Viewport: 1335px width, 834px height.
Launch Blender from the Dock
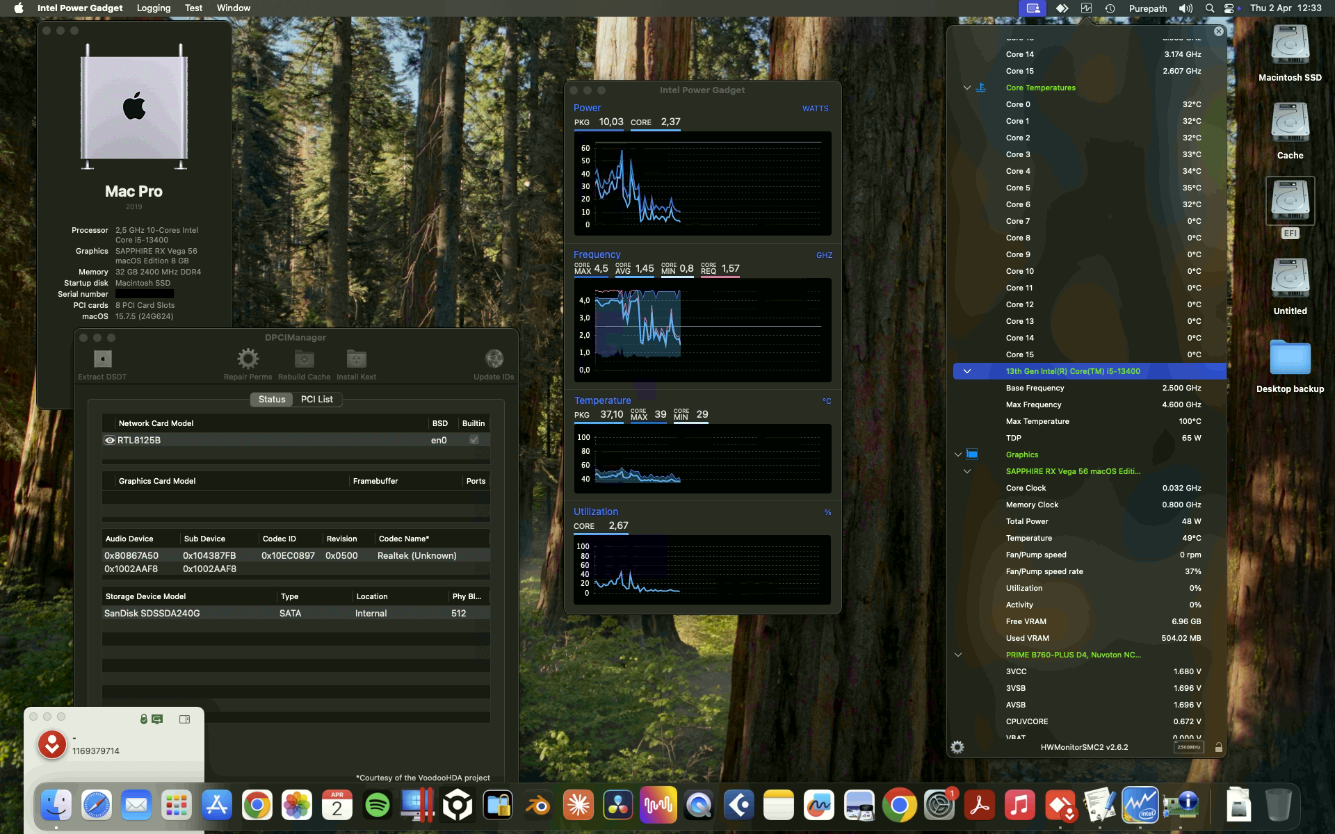coord(537,806)
